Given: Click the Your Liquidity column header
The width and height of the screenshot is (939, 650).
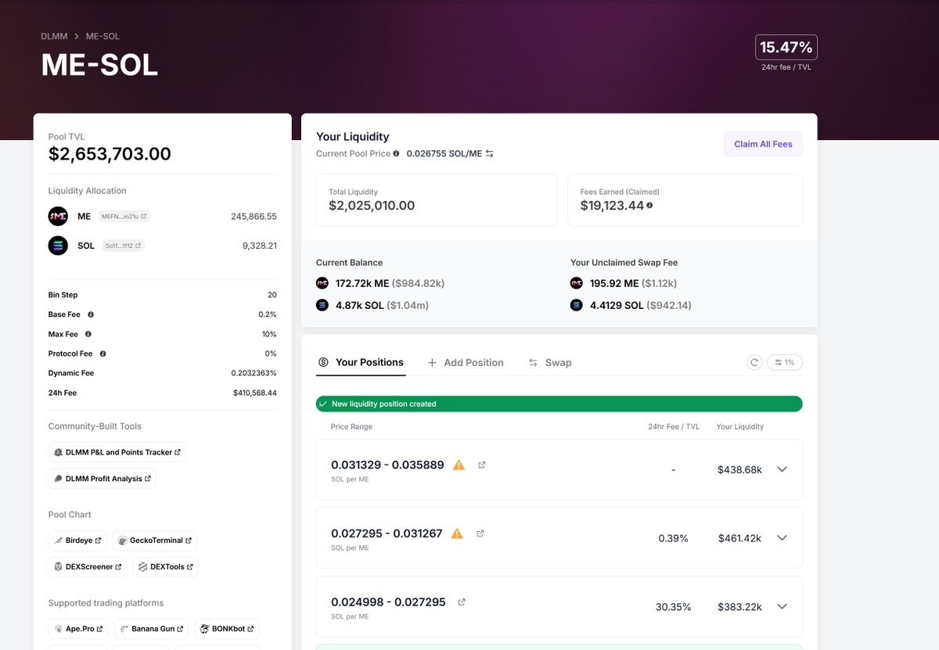Looking at the screenshot, I should point(740,426).
